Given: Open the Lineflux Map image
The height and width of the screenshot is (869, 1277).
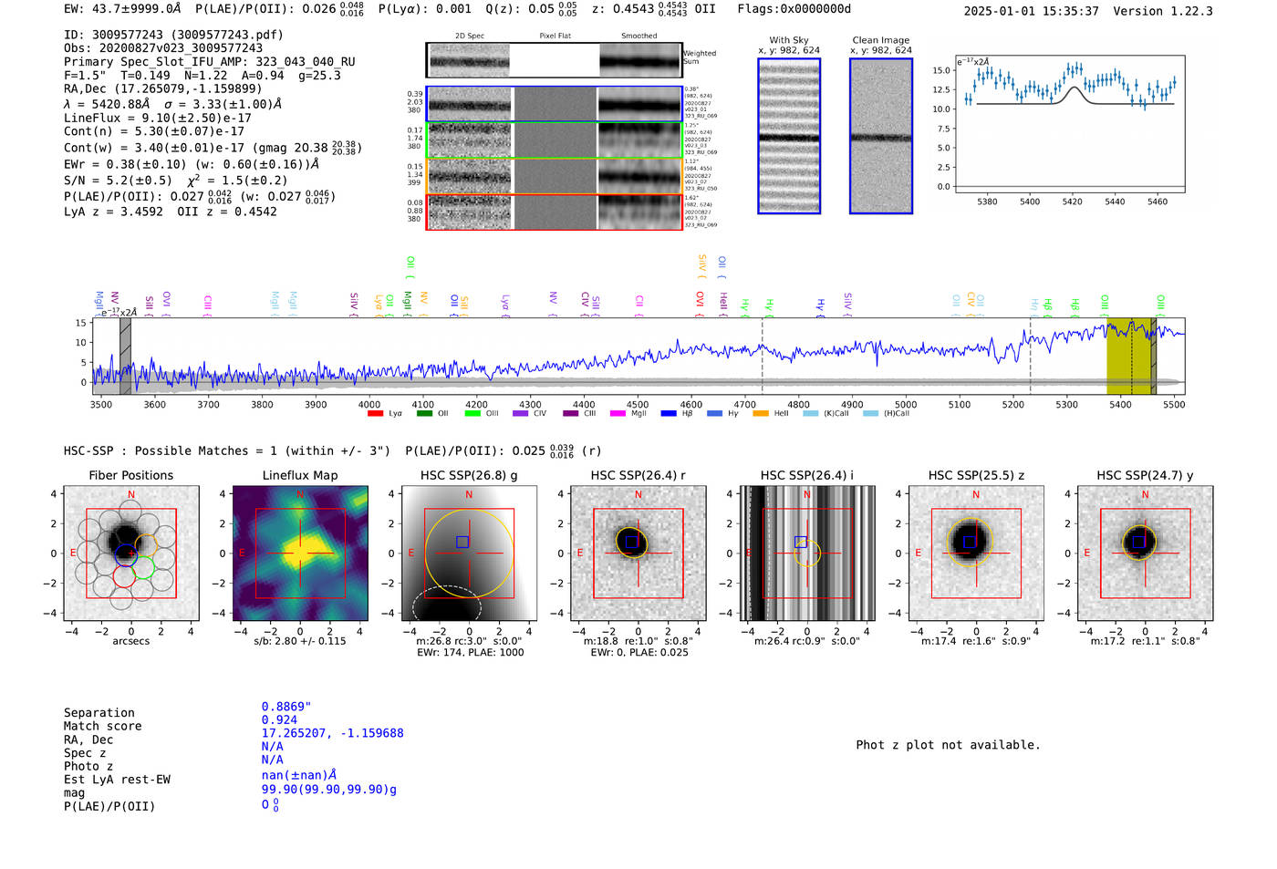Looking at the screenshot, I should 300,553.
